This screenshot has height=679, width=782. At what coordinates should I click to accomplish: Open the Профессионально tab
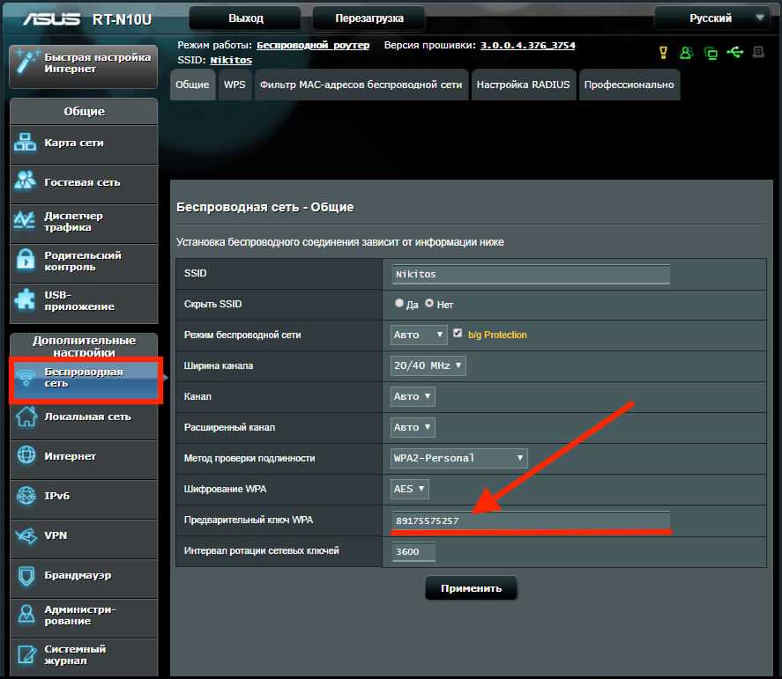tap(629, 85)
